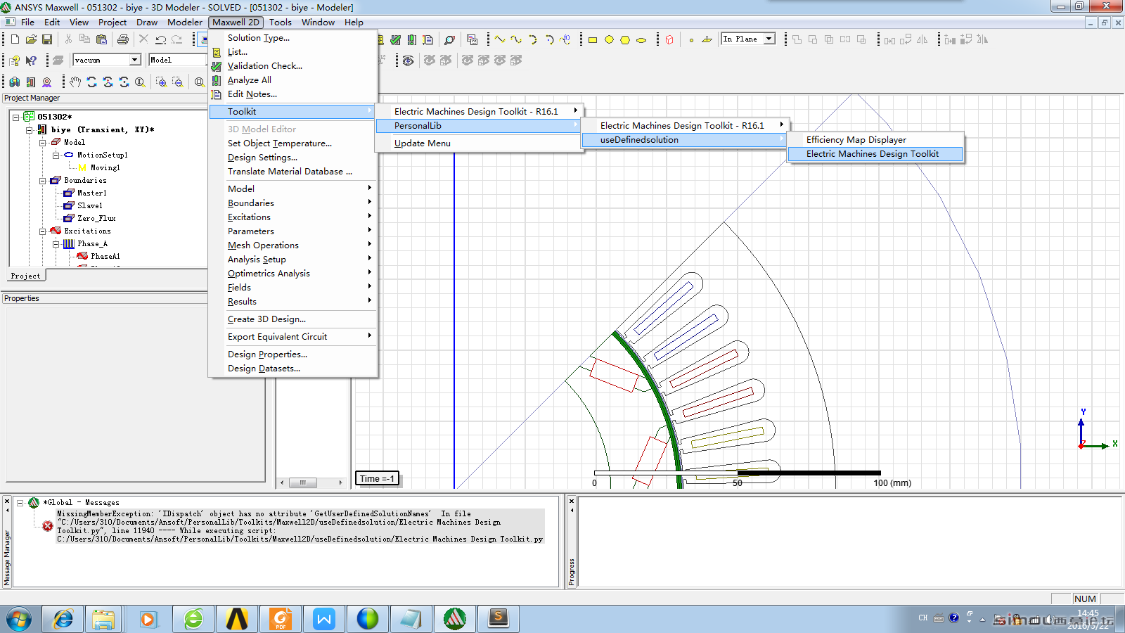
Task: Select the Draw Arc tool
Action: click(532, 40)
